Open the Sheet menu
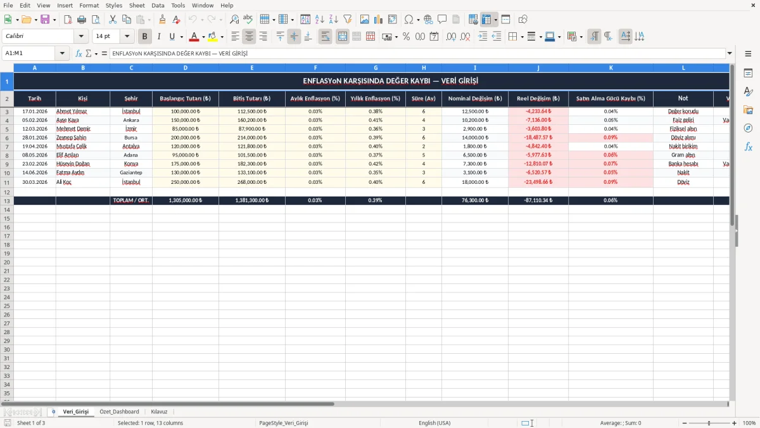The width and height of the screenshot is (760, 428). pos(137,5)
